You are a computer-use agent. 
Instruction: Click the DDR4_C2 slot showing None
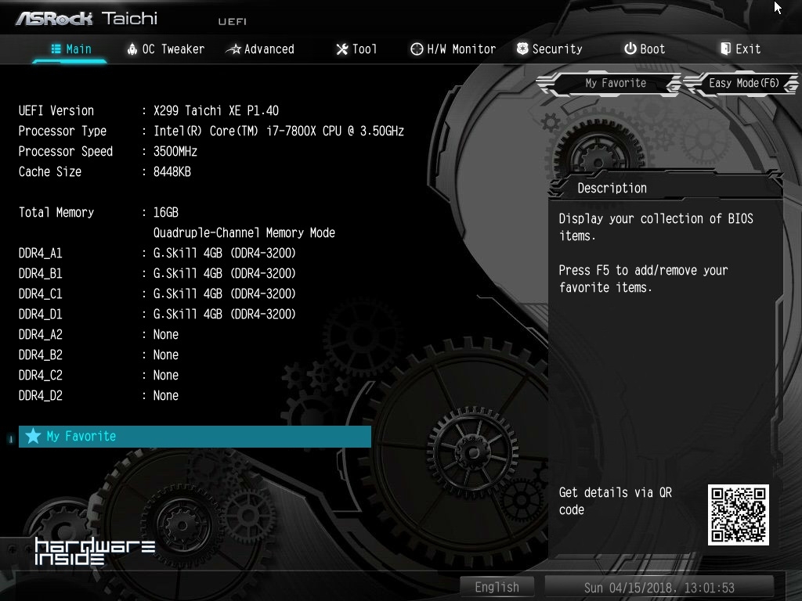98,376
